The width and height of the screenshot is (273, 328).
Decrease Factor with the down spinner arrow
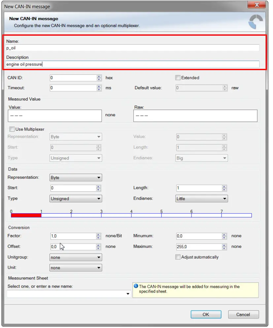coord(98,238)
